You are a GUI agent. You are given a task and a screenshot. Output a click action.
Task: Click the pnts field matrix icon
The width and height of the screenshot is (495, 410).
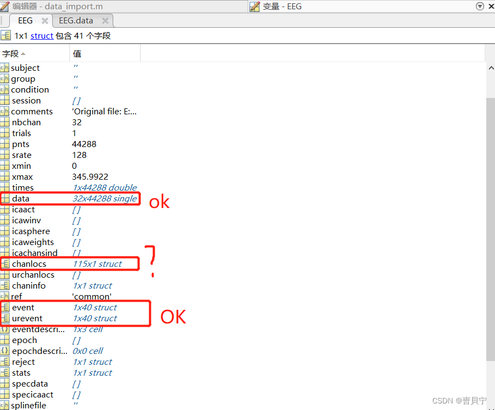point(4,144)
